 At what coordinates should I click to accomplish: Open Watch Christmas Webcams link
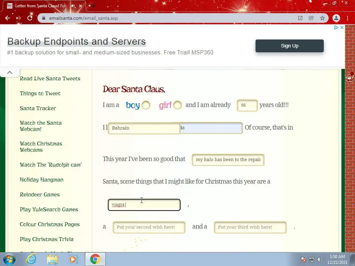click(x=41, y=147)
